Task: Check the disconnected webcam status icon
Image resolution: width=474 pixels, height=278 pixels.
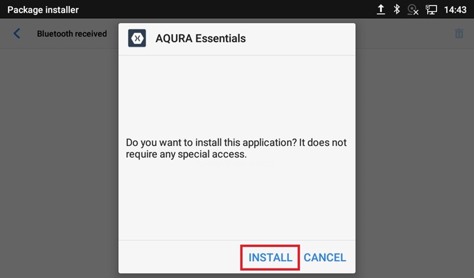Action: coord(413,9)
